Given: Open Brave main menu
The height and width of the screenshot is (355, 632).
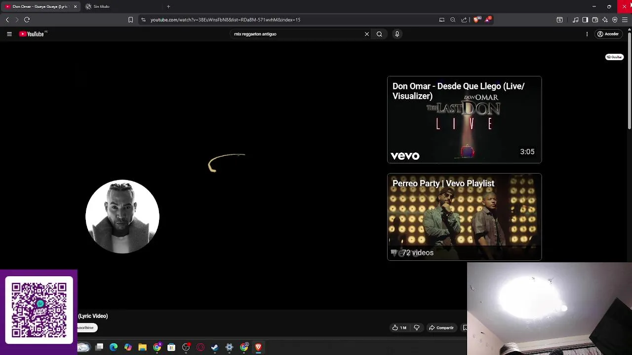Looking at the screenshot, I should (x=625, y=20).
